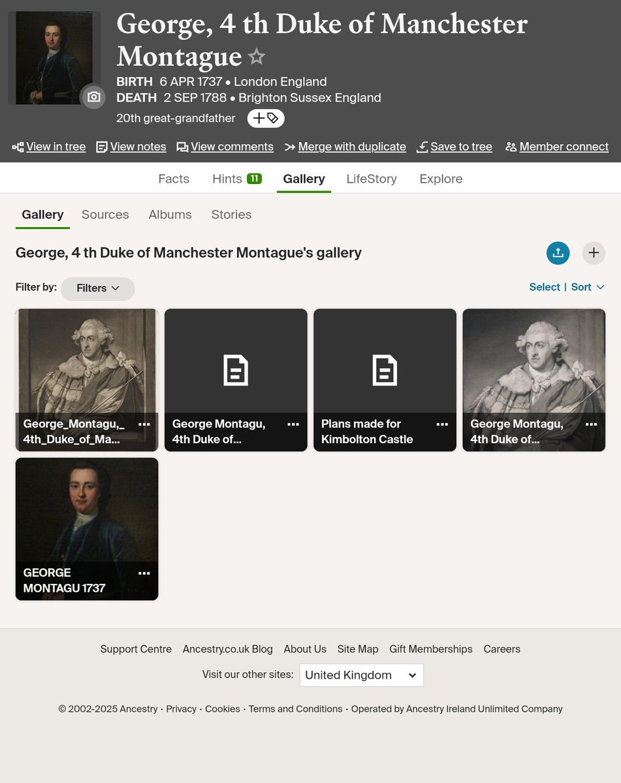The image size is (621, 783).
Task: Open View notes link
Action: point(131,147)
